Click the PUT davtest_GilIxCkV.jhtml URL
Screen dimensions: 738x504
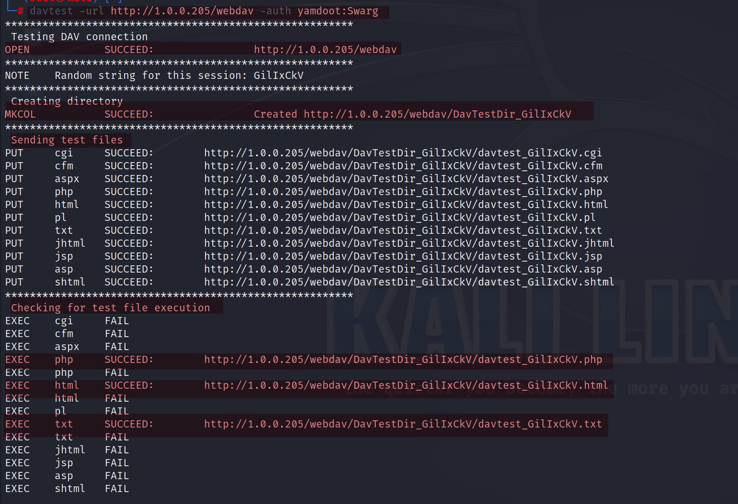tap(409, 243)
